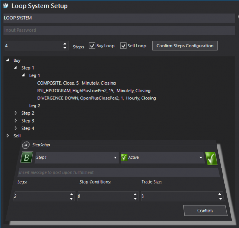Increase the Steps count with up arrow
Image resolution: width=239 pixels, height=228 pixels.
65,44
